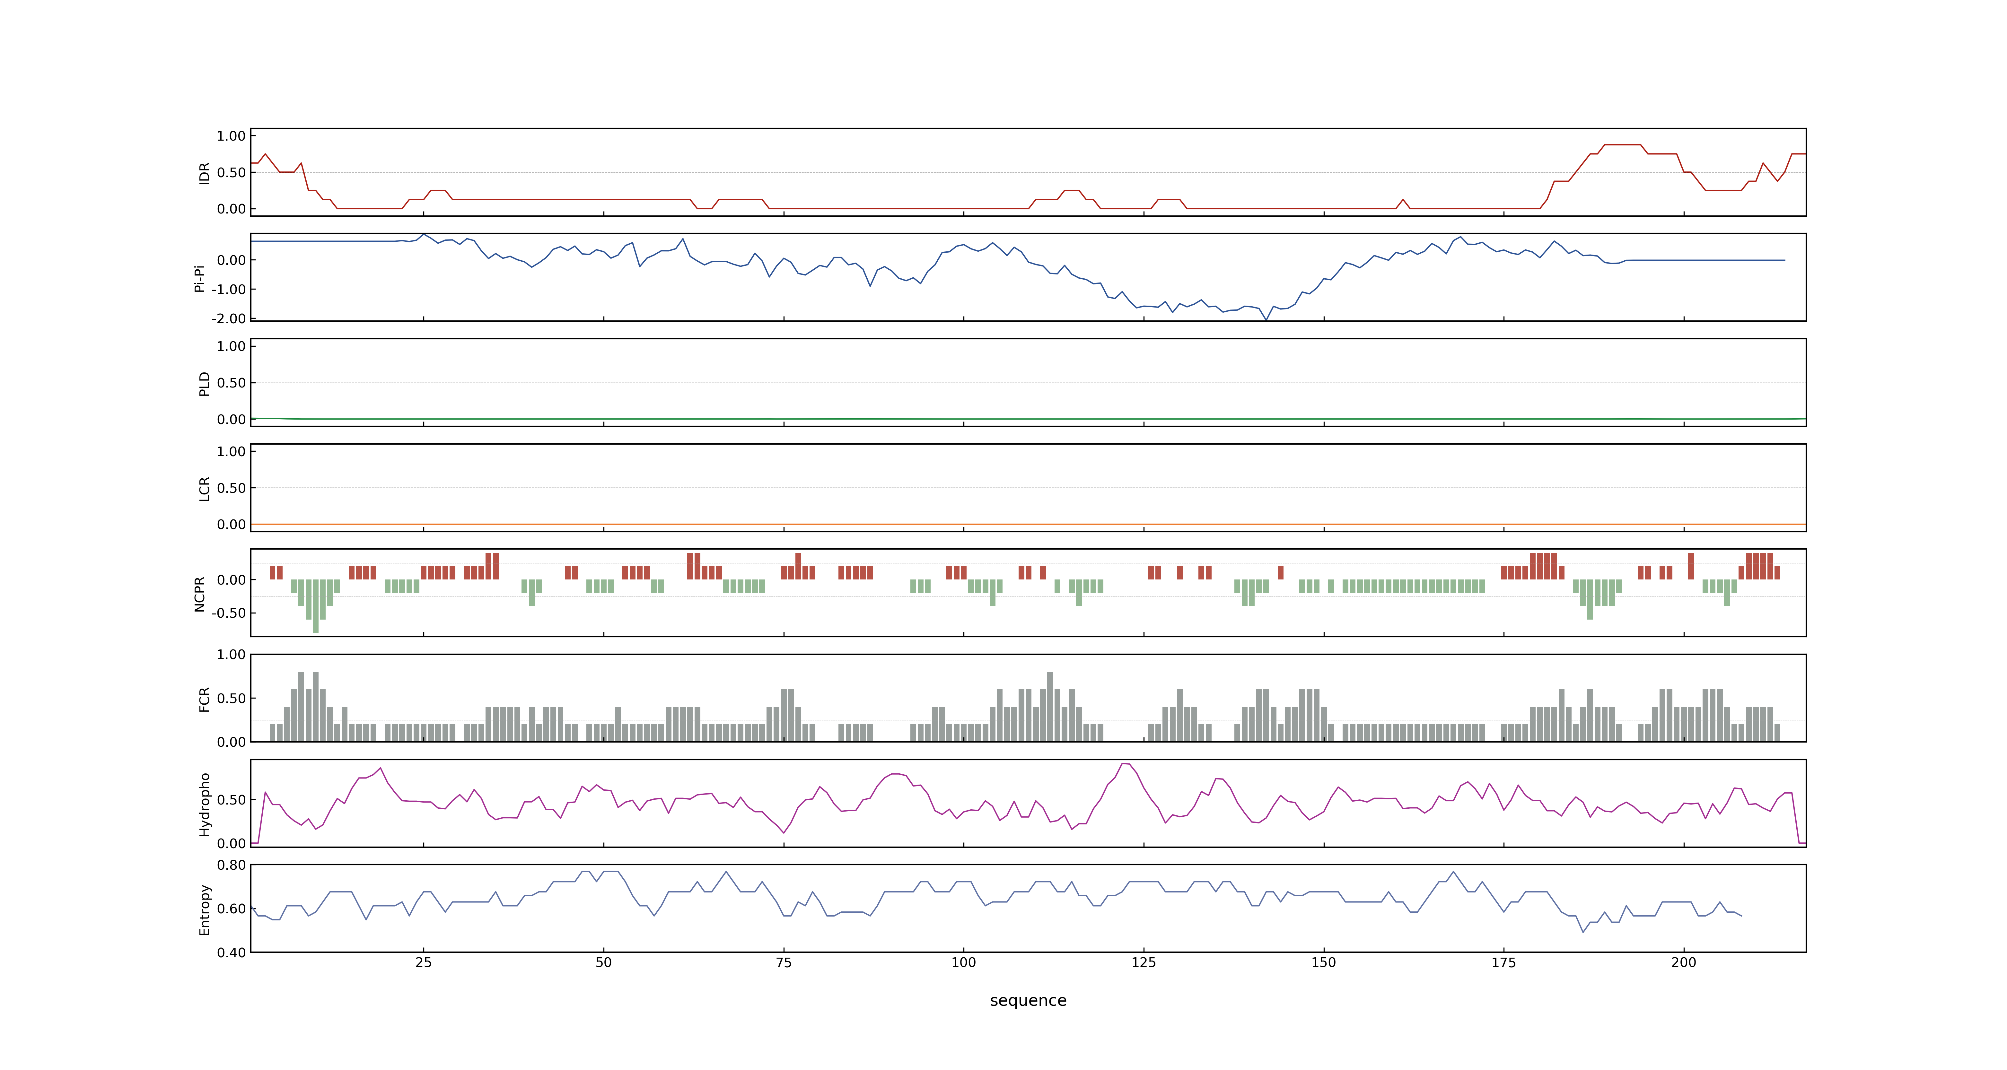Click x-axis tick label 150
The height and width of the screenshot is (1070, 2007).
point(1323,962)
